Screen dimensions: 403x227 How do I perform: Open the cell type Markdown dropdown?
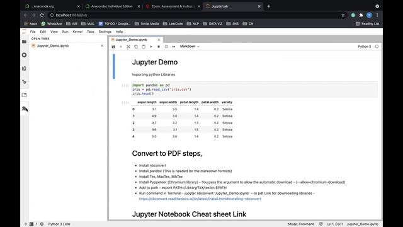click(190, 46)
